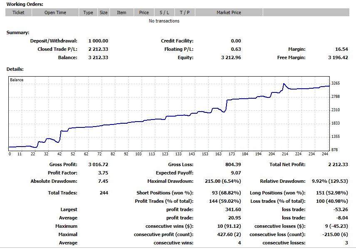
Task: Click the Type column header
Action: [x=88, y=12]
